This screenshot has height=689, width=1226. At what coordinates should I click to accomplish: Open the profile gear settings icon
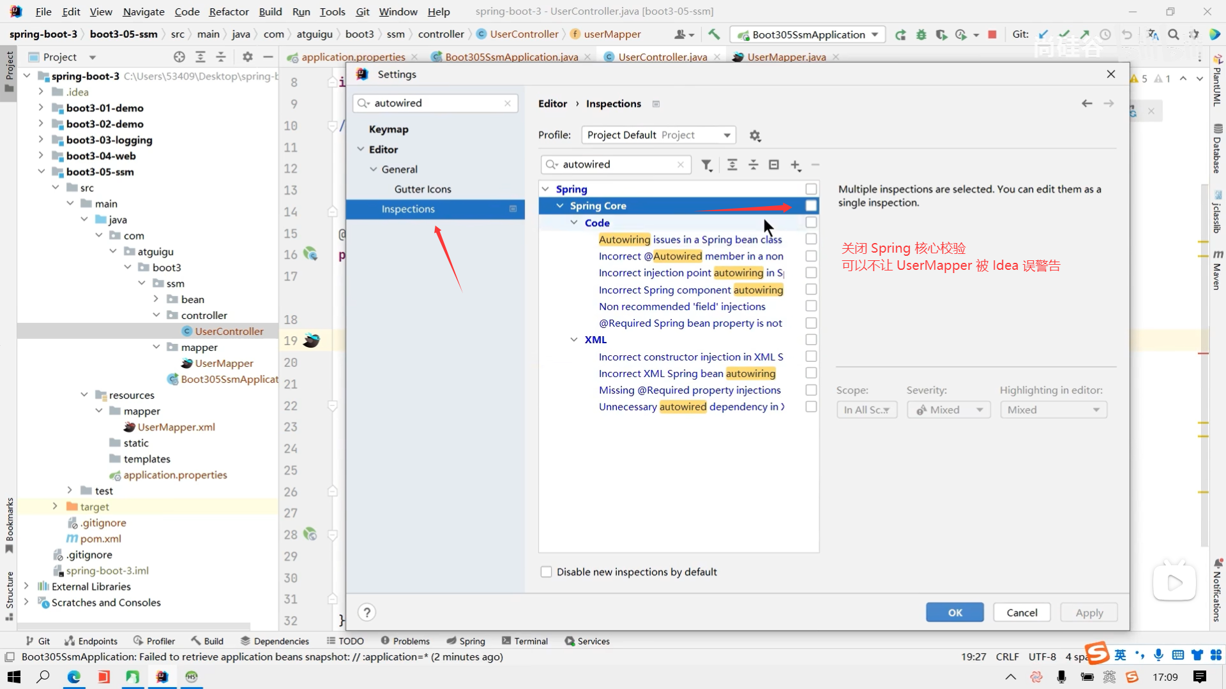pyautogui.click(x=755, y=135)
